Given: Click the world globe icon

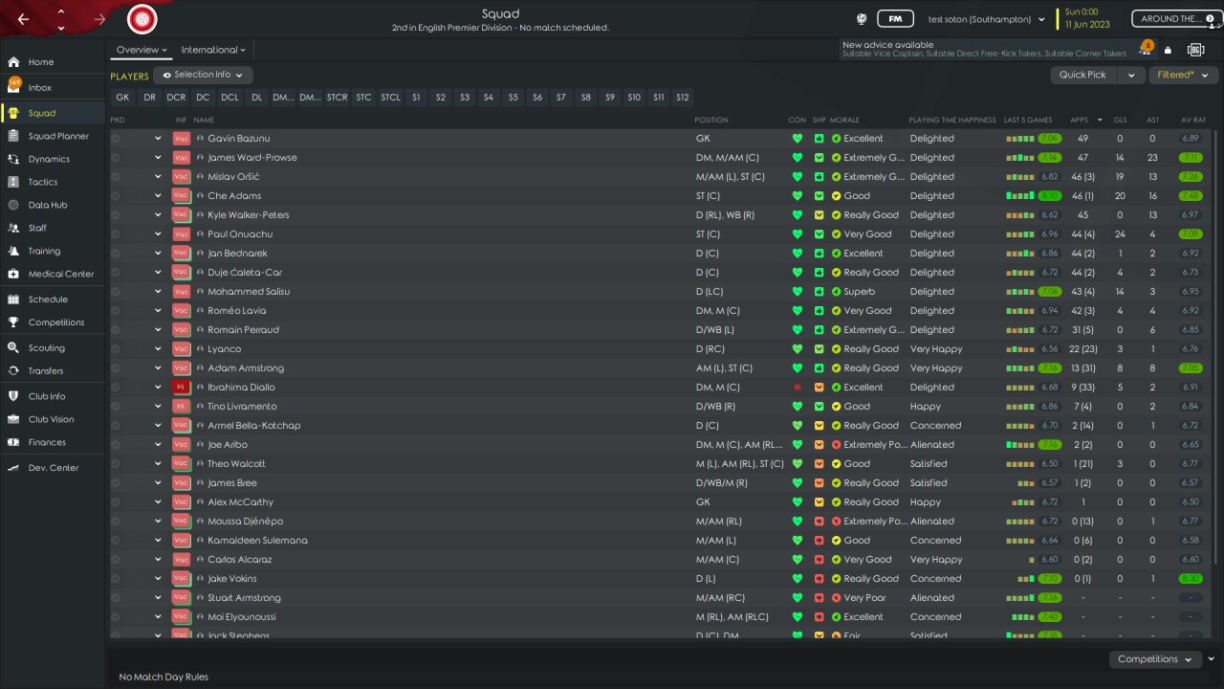Looking at the screenshot, I should (861, 19).
